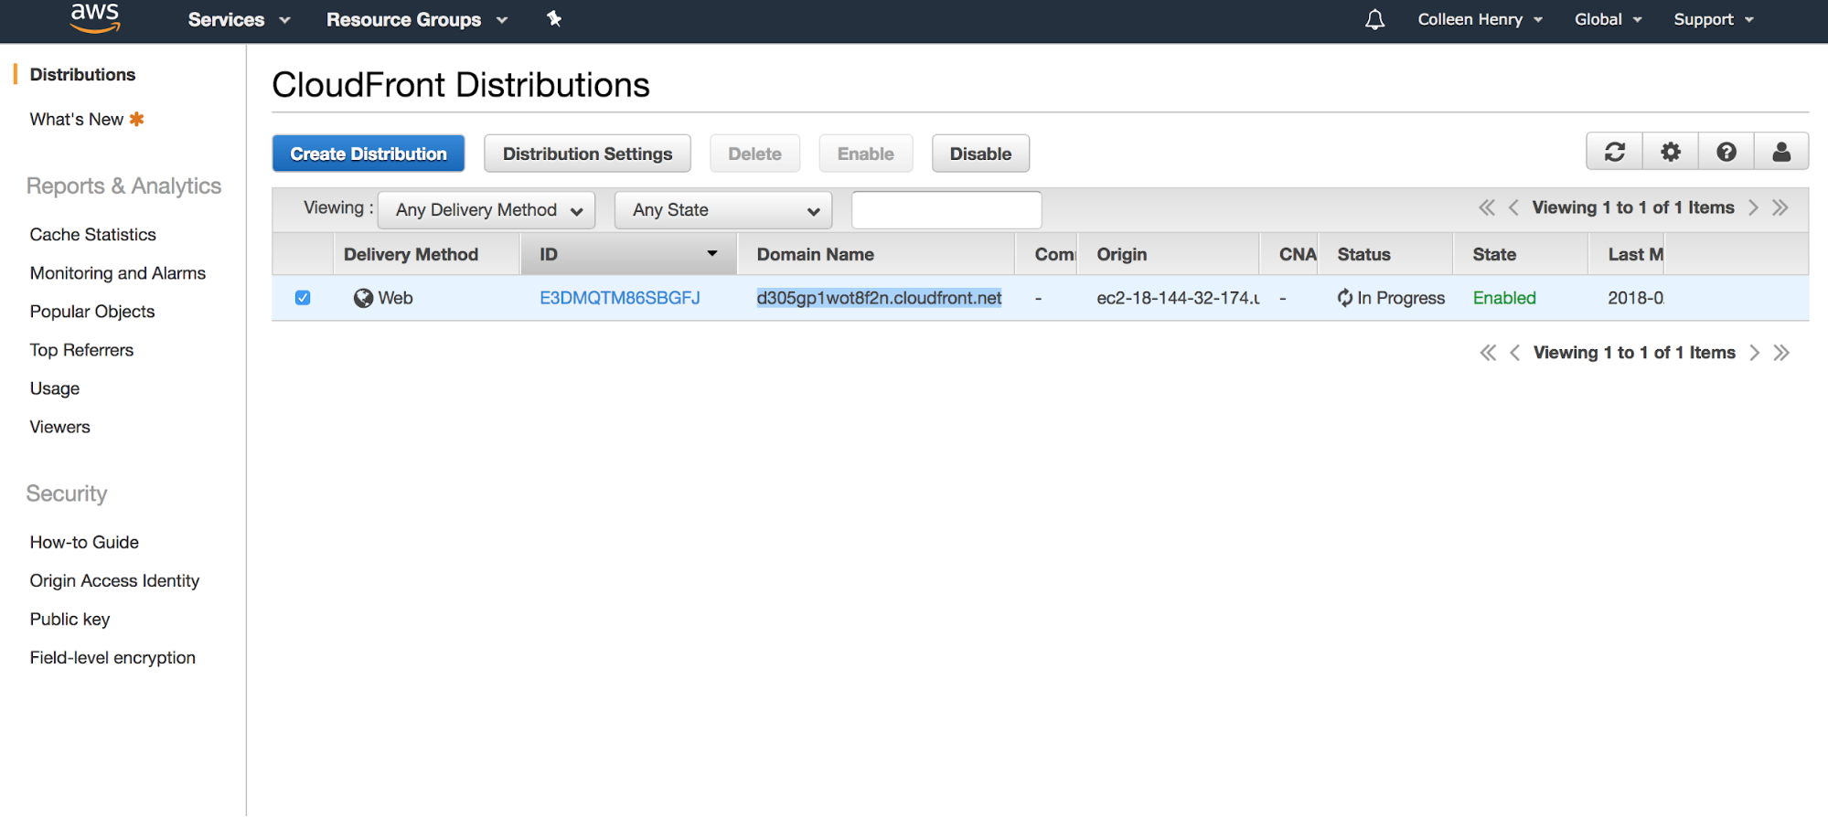Open Monitoring and Alarms page

click(x=117, y=273)
